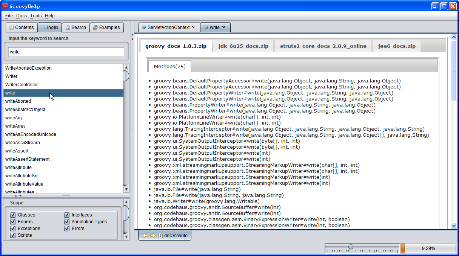This screenshot has height=256, width=459.
Task: Click the GroovyHelp title bar app icon
Action: 5,6
